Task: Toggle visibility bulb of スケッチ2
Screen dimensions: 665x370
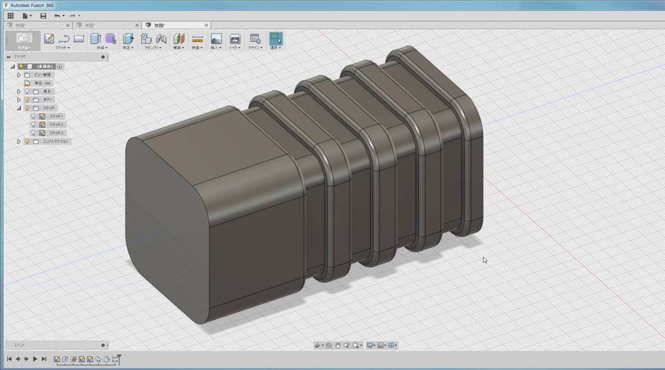Action: click(33, 125)
